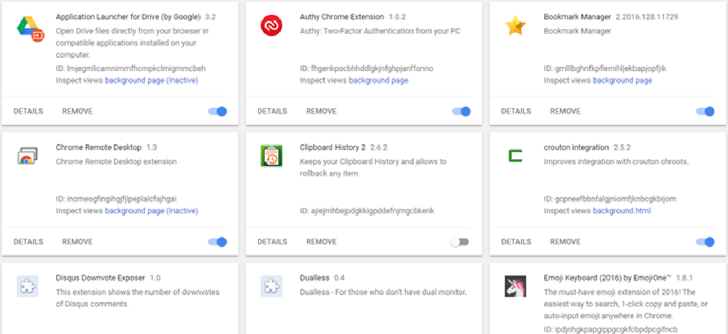
Task: Open crouton background.html inspect link
Action: click(x=622, y=210)
